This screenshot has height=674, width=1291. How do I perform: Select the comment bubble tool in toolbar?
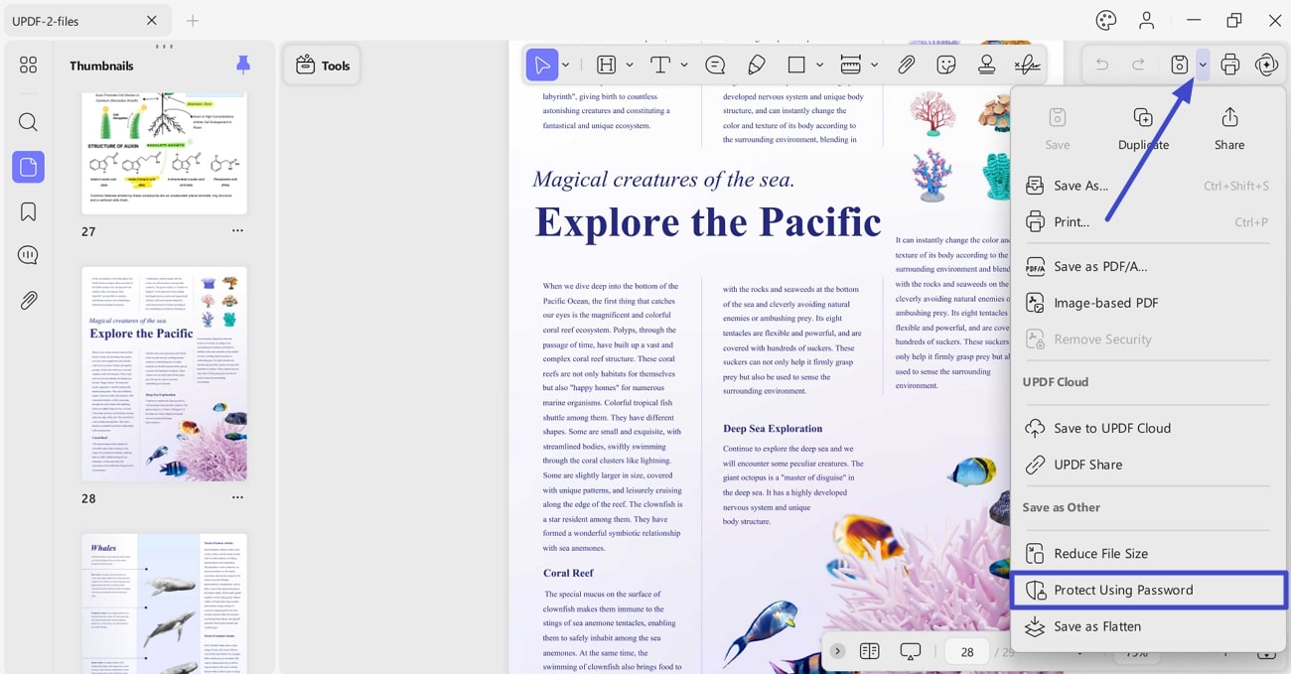(715, 65)
